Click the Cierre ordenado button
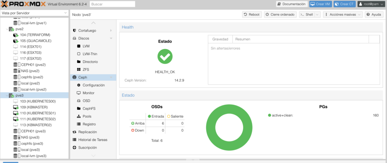The height and width of the screenshot is (163, 387). pos(280,15)
